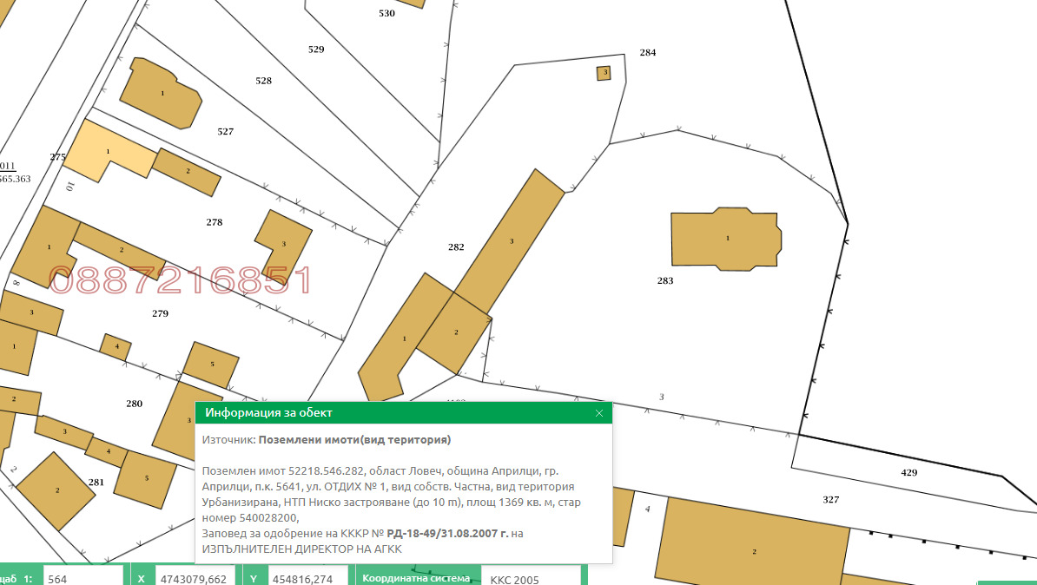Screen dimensions: 1037x585
Task: Click the X coordinate input field
Action: (x=195, y=579)
